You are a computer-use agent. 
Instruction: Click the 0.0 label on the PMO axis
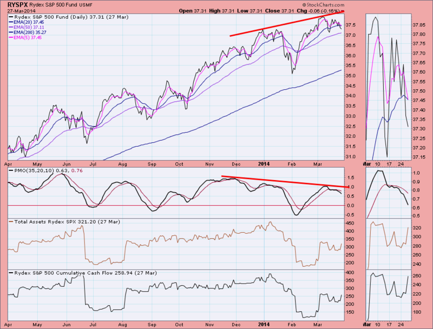351,205
